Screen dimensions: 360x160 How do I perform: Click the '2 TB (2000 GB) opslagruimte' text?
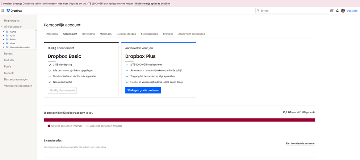(146, 65)
